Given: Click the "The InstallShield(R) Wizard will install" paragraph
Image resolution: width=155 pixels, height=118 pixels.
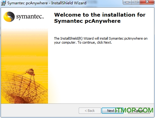Looking at the screenshot, I should pos(101,41).
